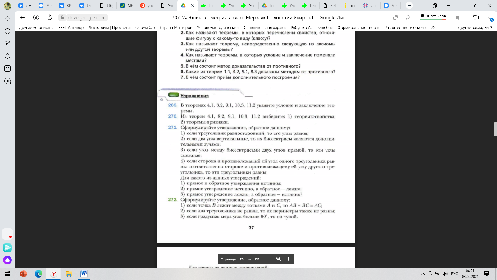Screen dimensions: 497x280
Task: Open the user profile avatar
Action: tap(7, 6)
